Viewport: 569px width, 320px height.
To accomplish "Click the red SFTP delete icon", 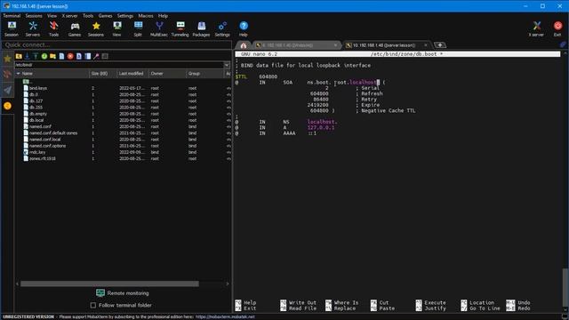I will pos(70,56).
